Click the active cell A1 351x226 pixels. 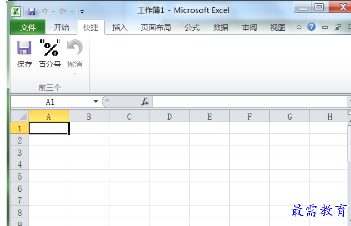click(49, 128)
